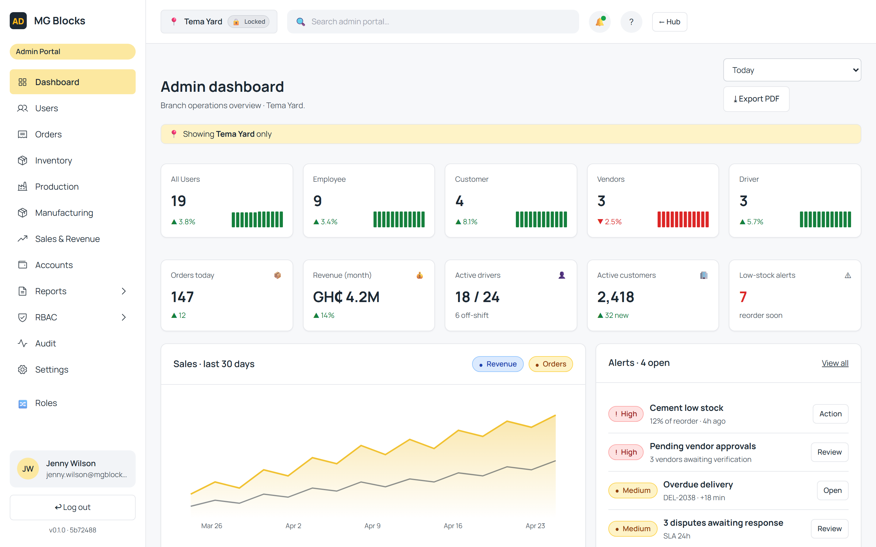Click the Employee stat card
Screen dimensions: 876x547
[x=369, y=201]
